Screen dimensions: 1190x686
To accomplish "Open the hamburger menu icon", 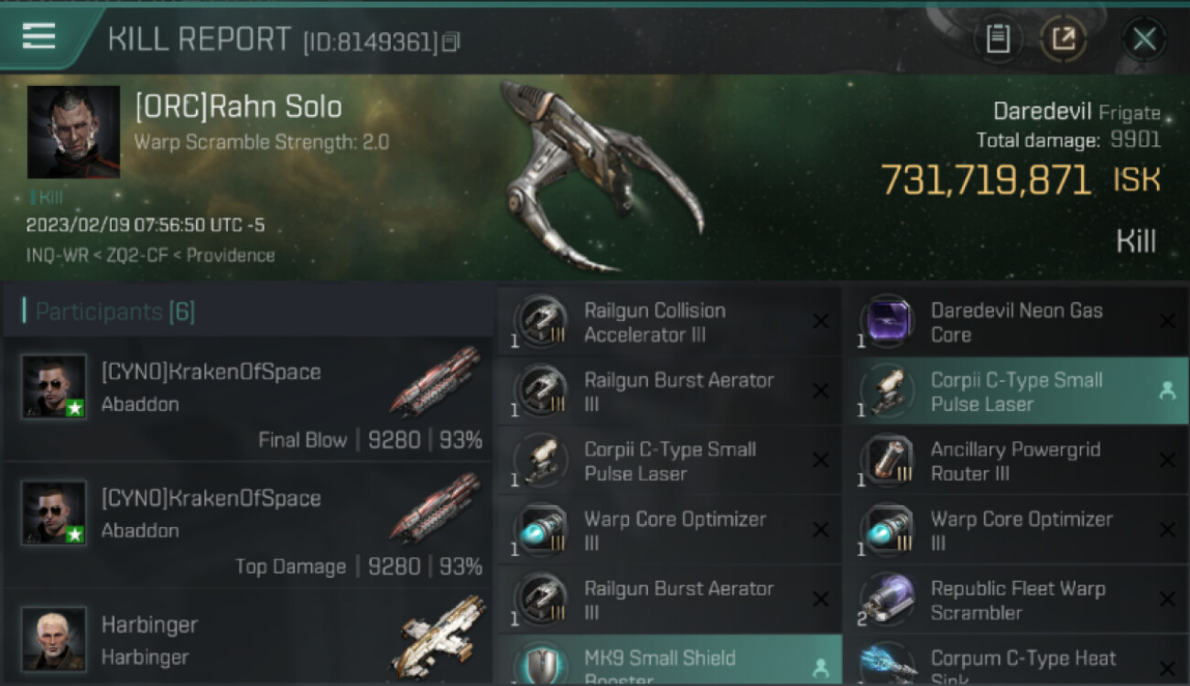I will tap(38, 37).
